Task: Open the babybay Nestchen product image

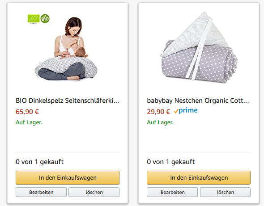Action: (199, 48)
